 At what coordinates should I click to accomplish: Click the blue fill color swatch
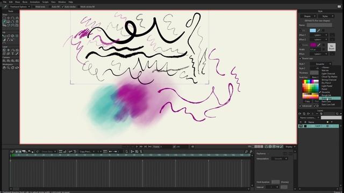click(313, 31)
